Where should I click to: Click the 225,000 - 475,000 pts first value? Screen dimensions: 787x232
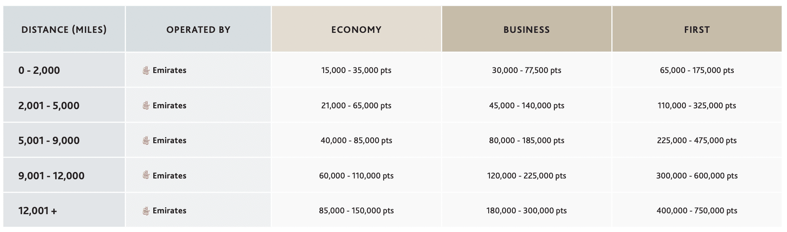coord(697,141)
